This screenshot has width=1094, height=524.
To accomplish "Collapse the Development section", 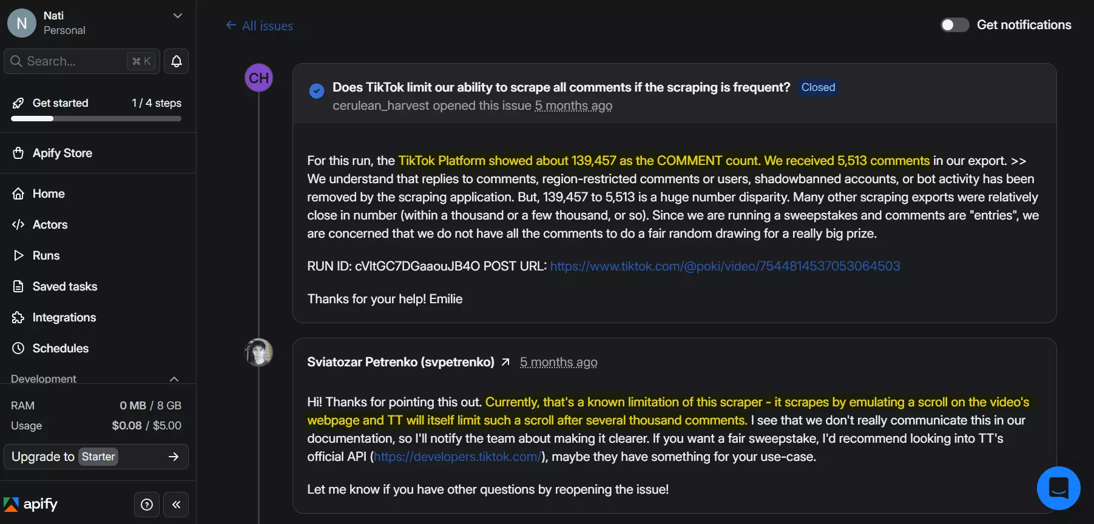I will [x=174, y=379].
